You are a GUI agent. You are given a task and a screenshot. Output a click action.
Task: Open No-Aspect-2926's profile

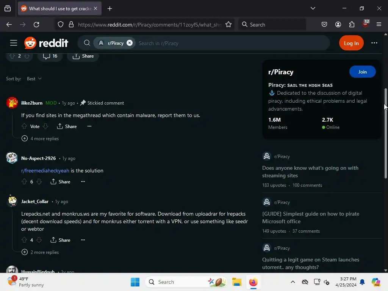point(38,158)
